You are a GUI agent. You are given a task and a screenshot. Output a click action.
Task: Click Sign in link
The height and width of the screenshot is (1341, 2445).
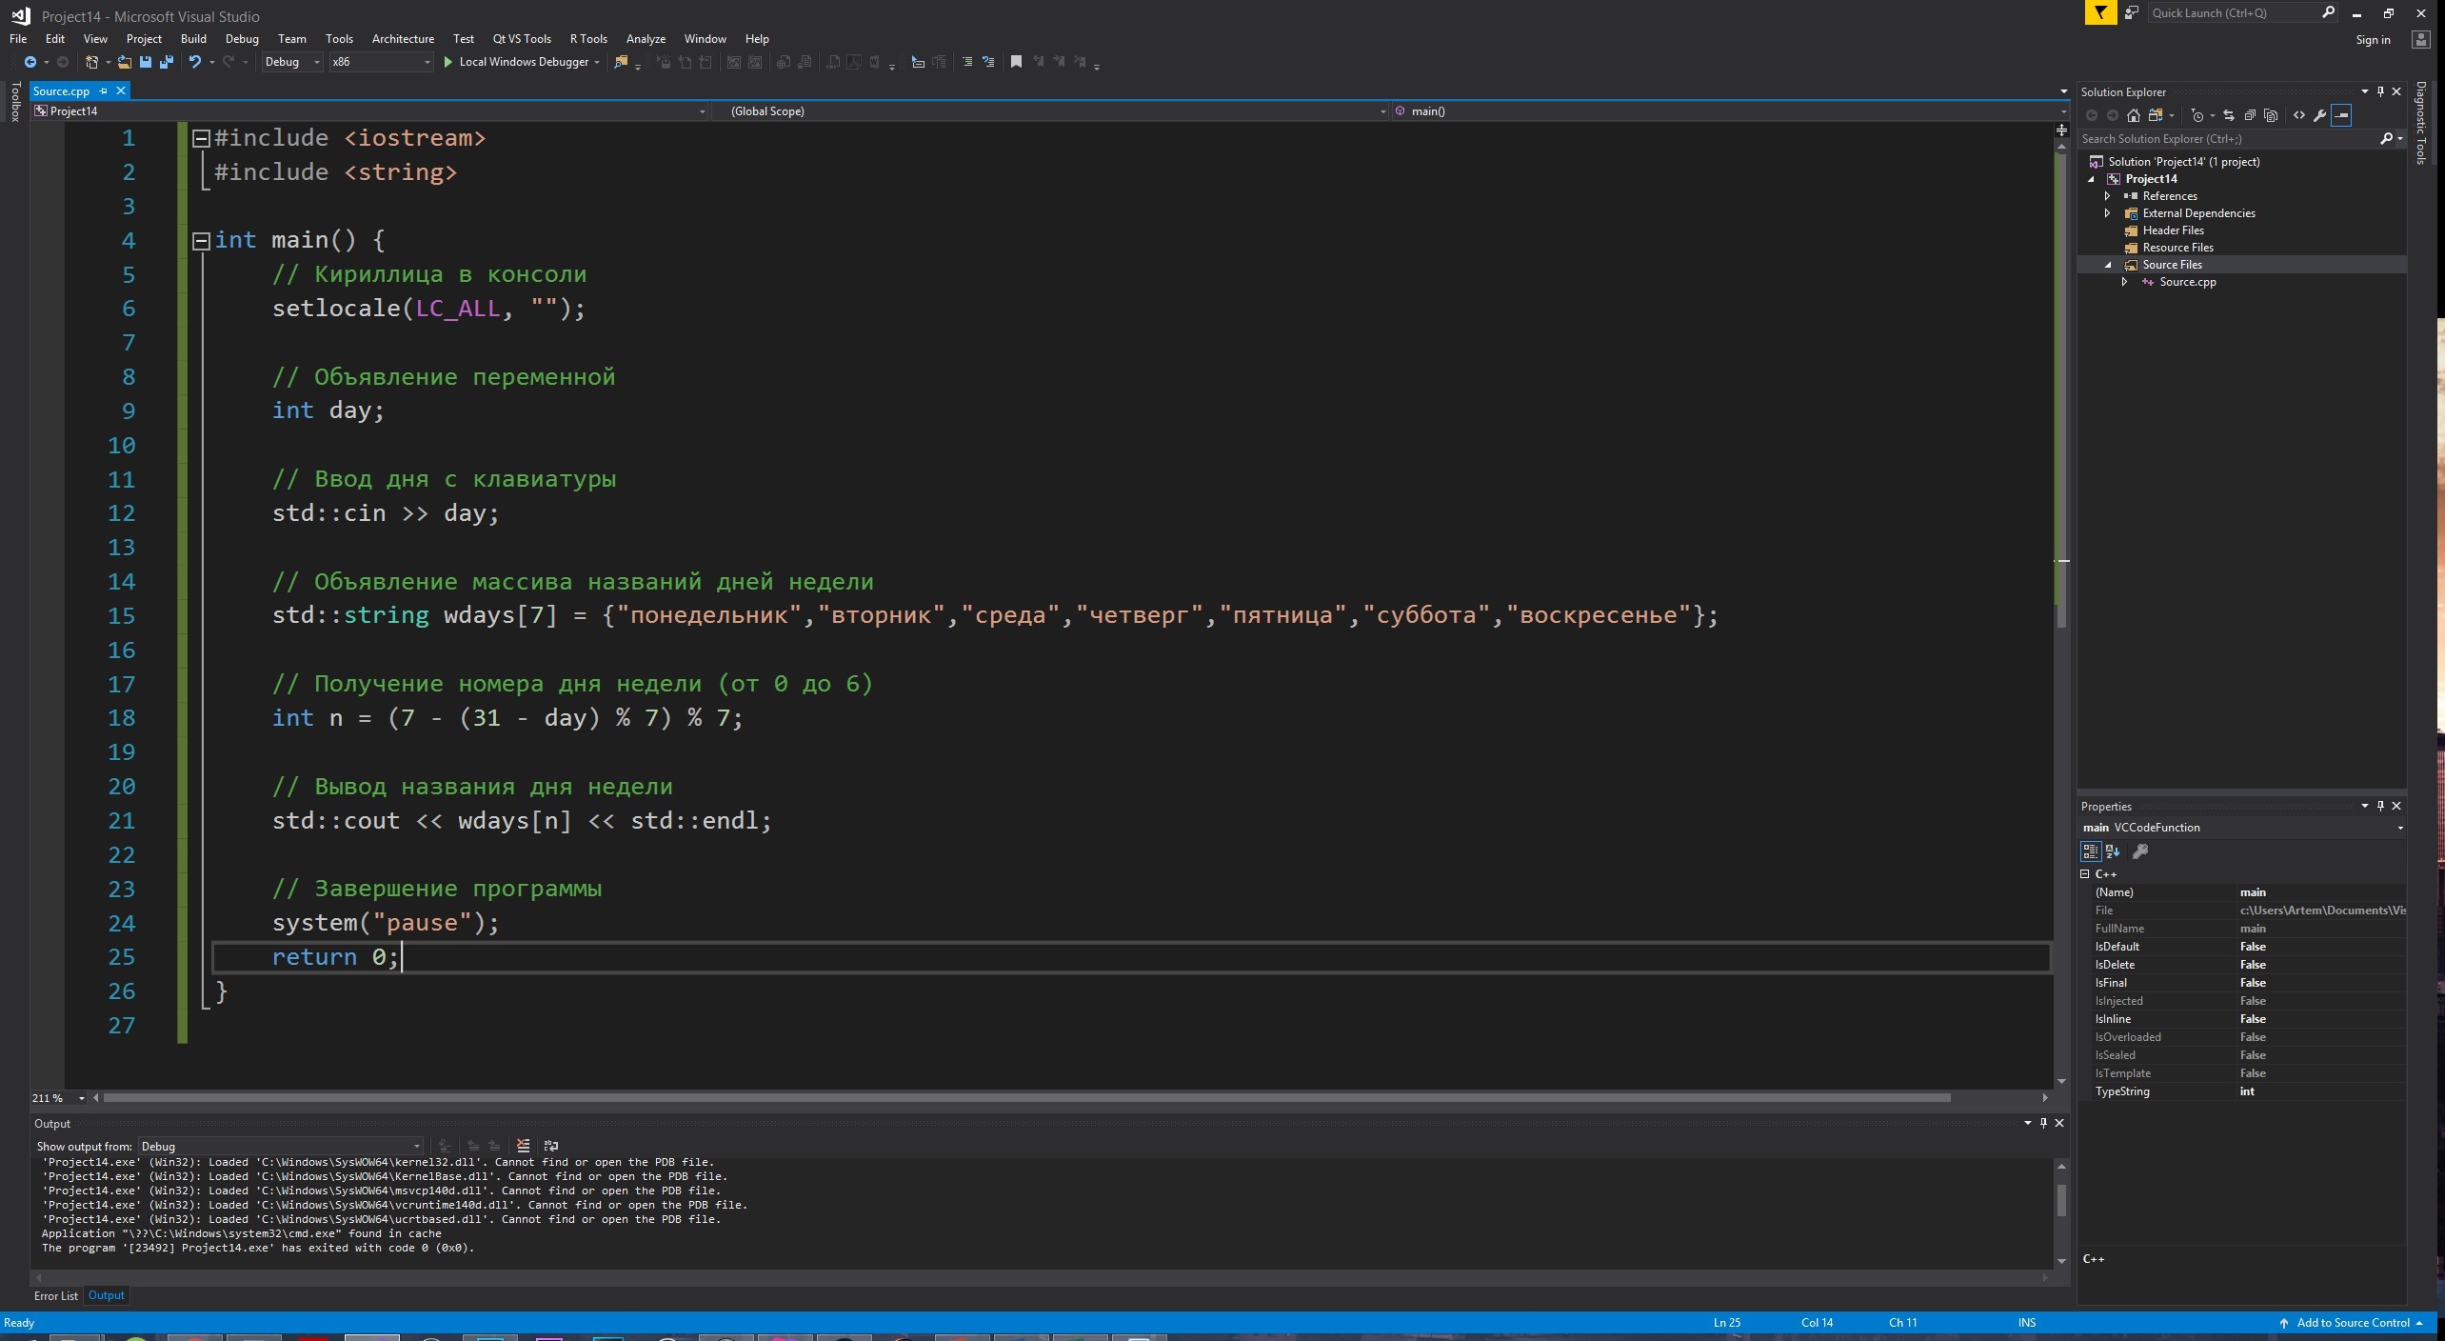click(x=2372, y=40)
